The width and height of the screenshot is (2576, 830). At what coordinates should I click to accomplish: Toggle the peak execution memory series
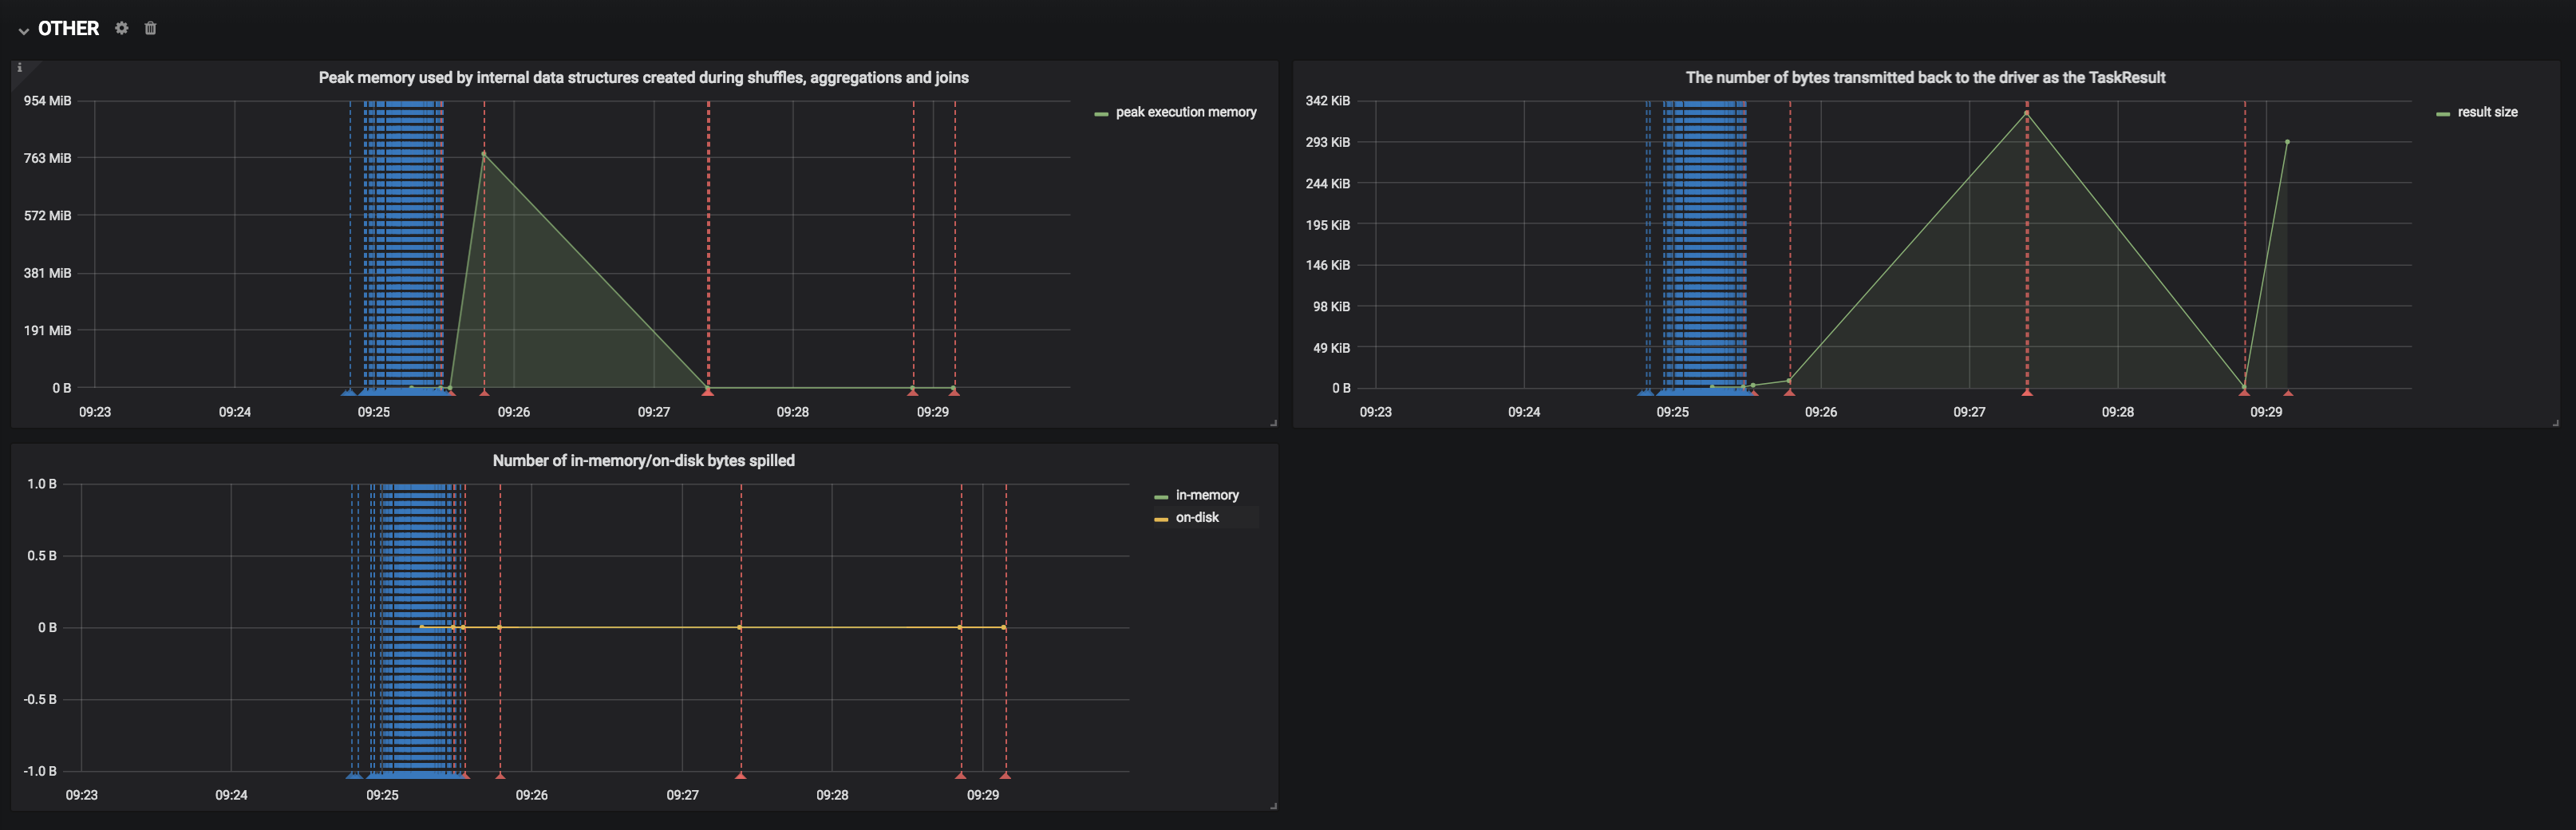[x=1186, y=112]
